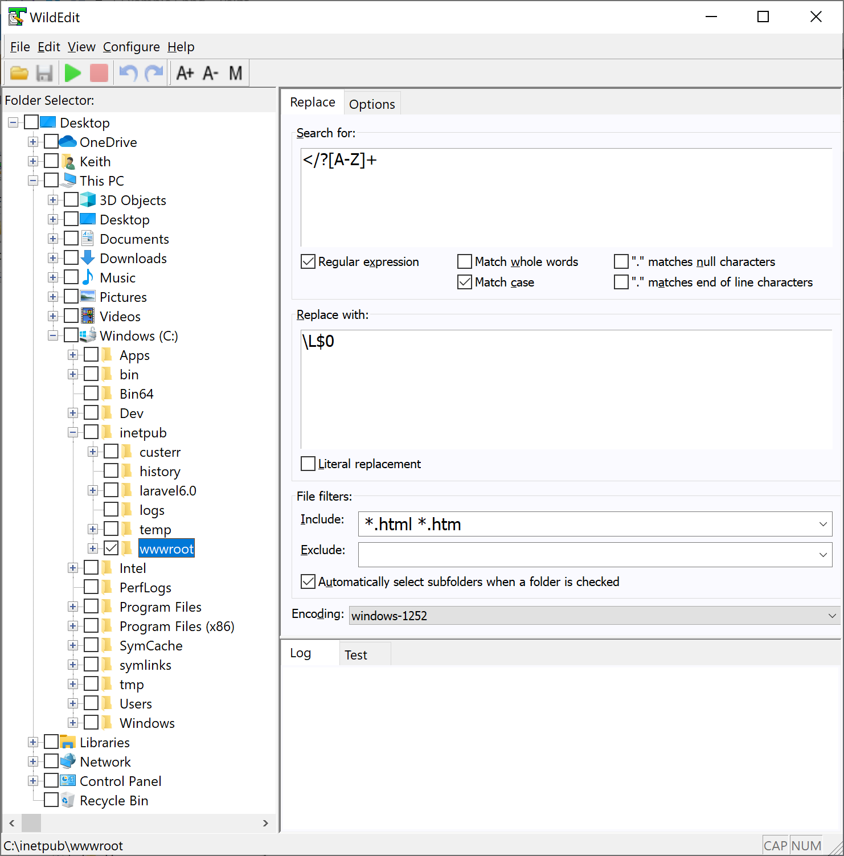Open the View menu
This screenshot has width=844, height=856.
pos(81,47)
